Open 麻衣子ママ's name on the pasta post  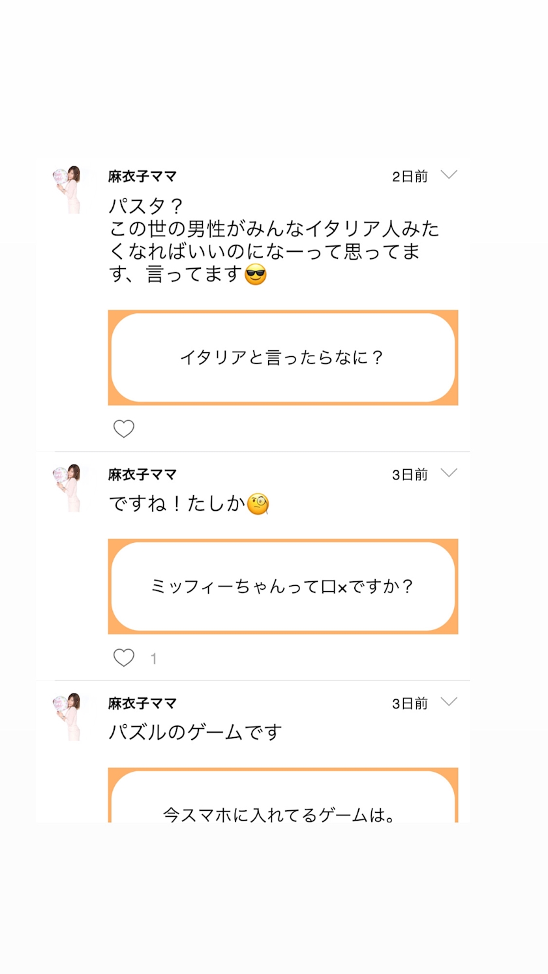pyautogui.click(x=142, y=176)
